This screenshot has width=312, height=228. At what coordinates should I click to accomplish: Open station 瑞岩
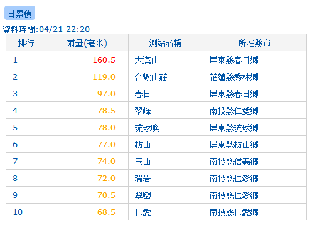[x=143, y=179]
